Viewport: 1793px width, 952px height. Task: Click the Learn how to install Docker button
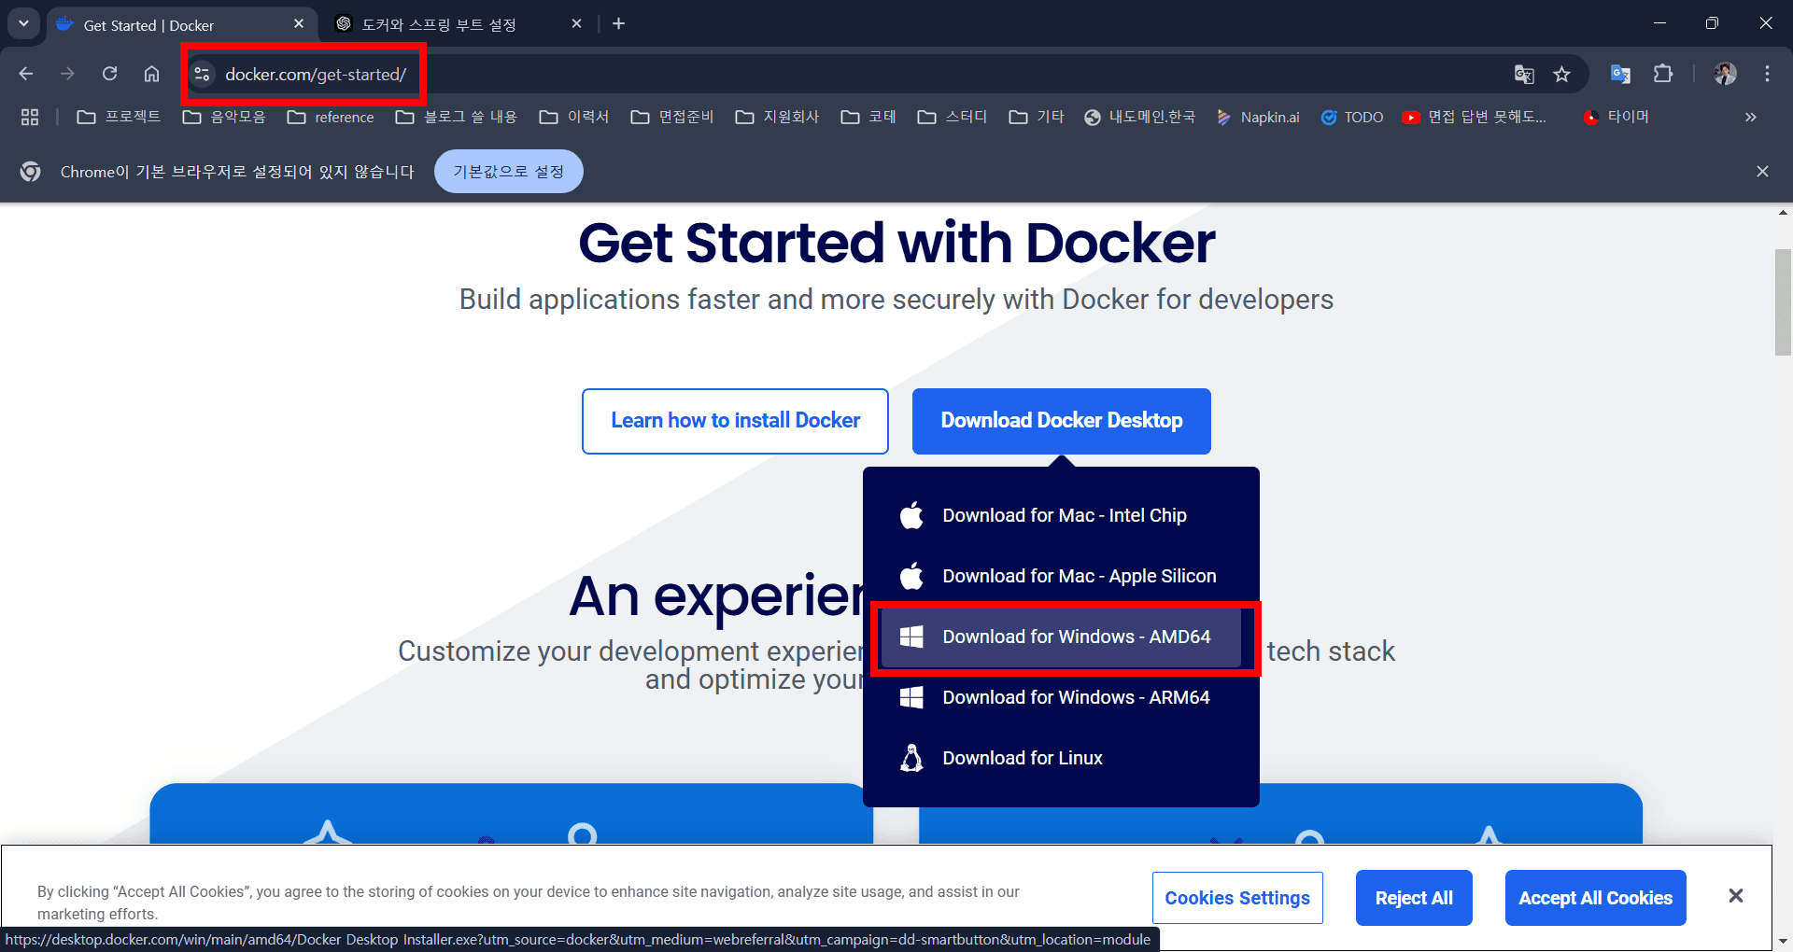[x=735, y=421]
